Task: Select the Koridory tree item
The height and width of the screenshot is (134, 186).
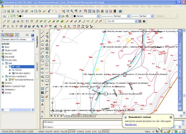Action: (9, 83)
